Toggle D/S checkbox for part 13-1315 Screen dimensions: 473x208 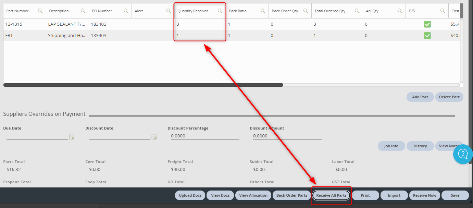(x=427, y=24)
